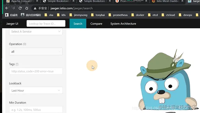The height and width of the screenshot is (113, 200).
Task: Click the Tags help question mark icon
Action: (x=17, y=64)
